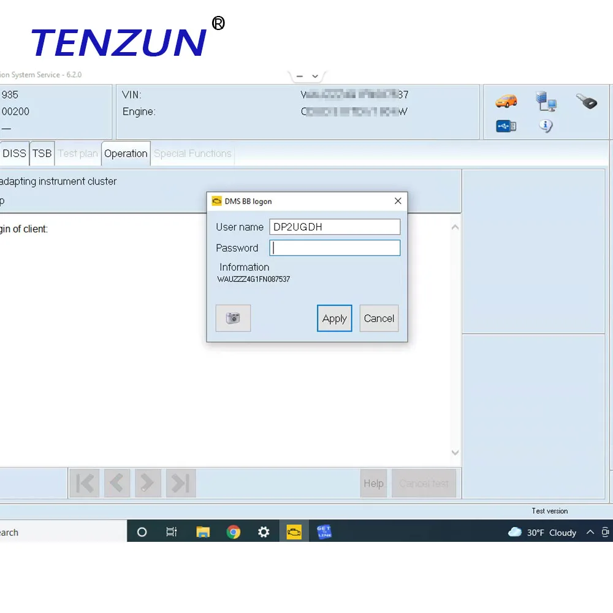Click the scroll up arrow in content pane

pos(455,227)
